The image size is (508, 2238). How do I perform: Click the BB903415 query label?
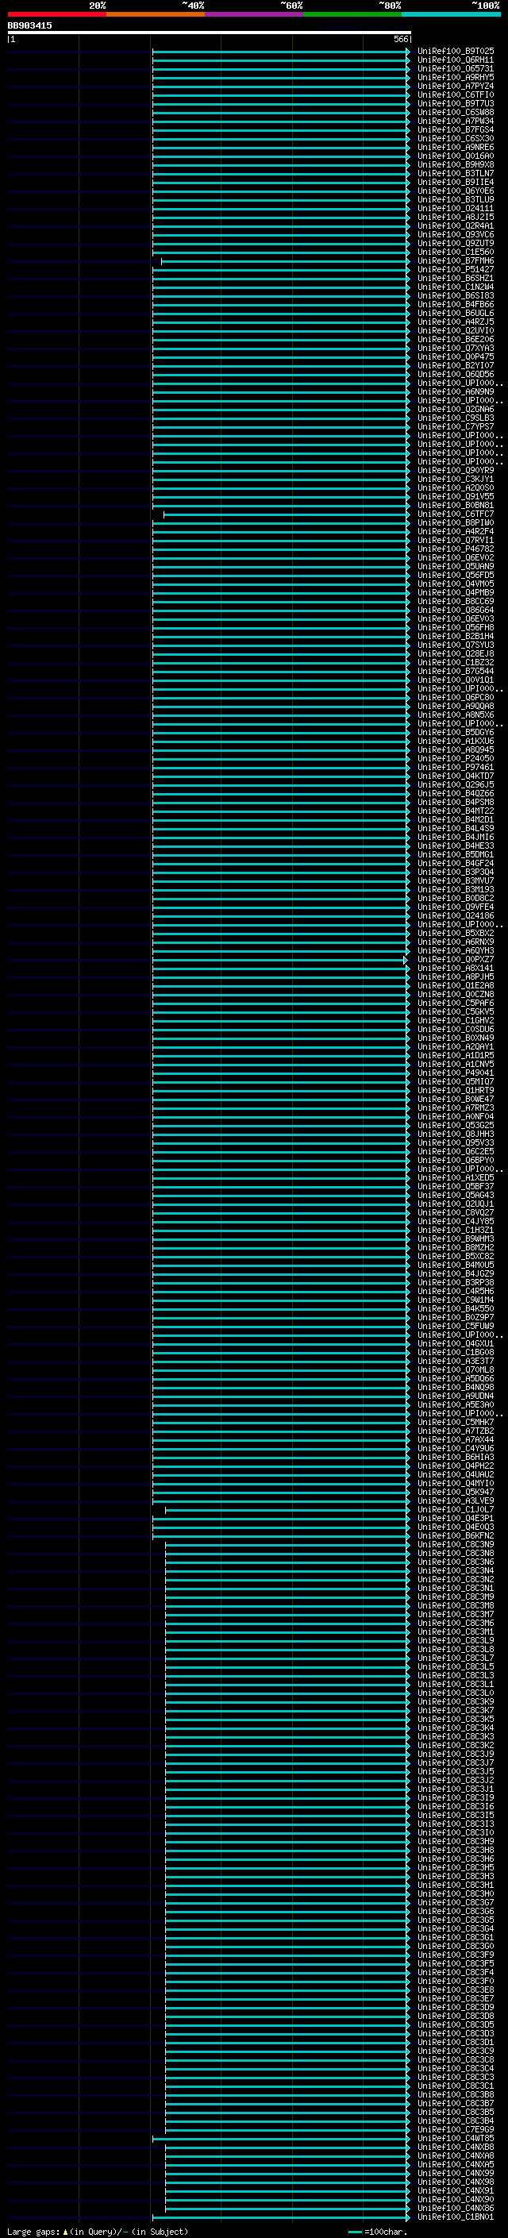(x=29, y=25)
